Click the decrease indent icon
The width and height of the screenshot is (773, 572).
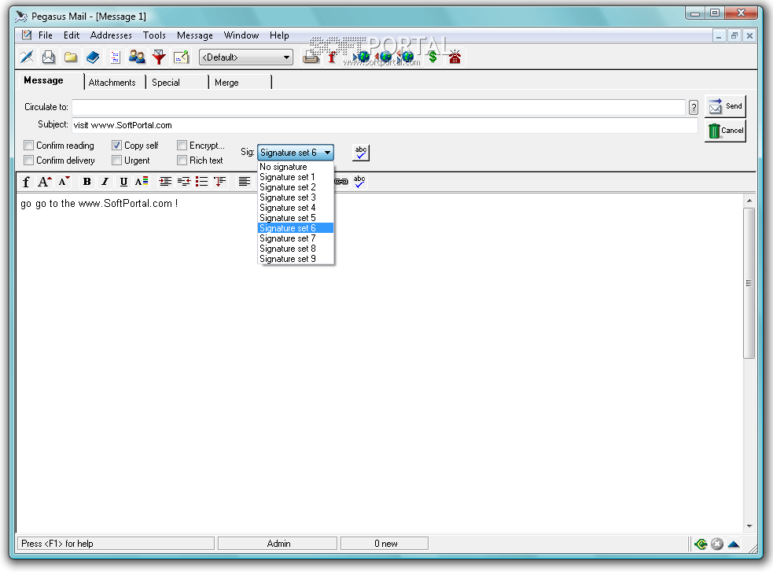pyautogui.click(x=184, y=182)
